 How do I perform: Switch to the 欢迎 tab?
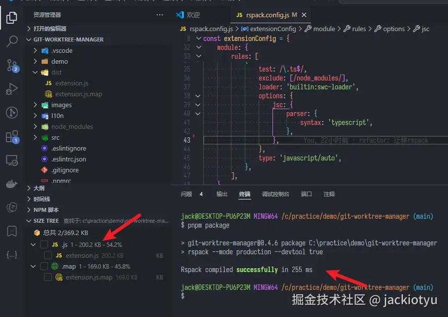(x=188, y=15)
